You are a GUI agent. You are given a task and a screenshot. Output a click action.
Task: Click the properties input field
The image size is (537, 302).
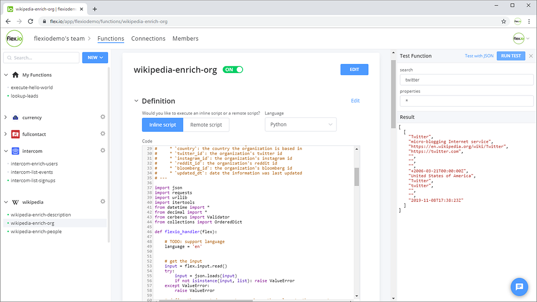[467, 101]
